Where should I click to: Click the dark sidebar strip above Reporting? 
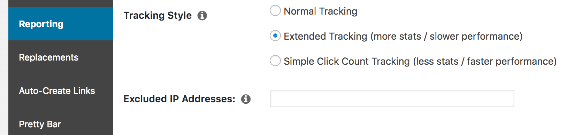click(61, 3)
